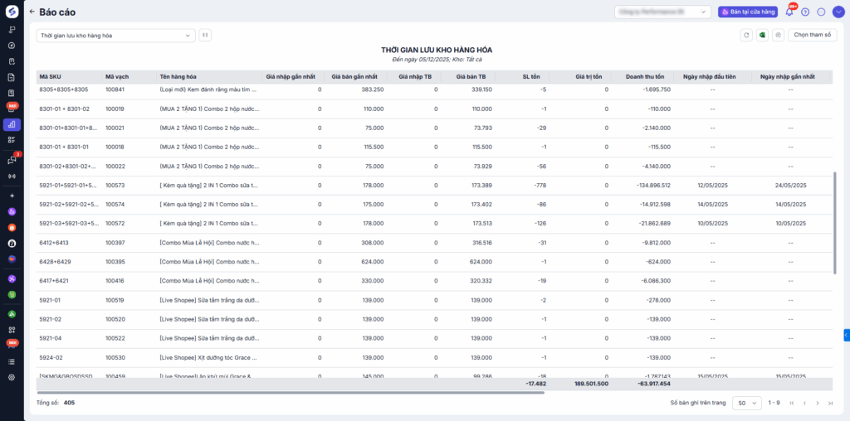This screenshot has width=850, height=421.
Task: Go to the next page of results
Action: pos(818,403)
